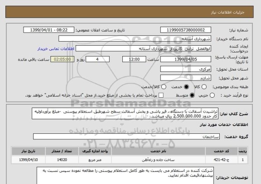
Task: Click row number cell 1
Action: 243,160
